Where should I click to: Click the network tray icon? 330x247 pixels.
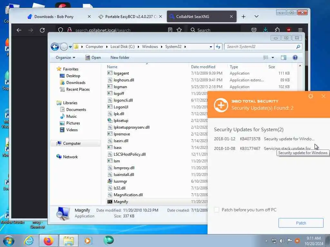274,241
